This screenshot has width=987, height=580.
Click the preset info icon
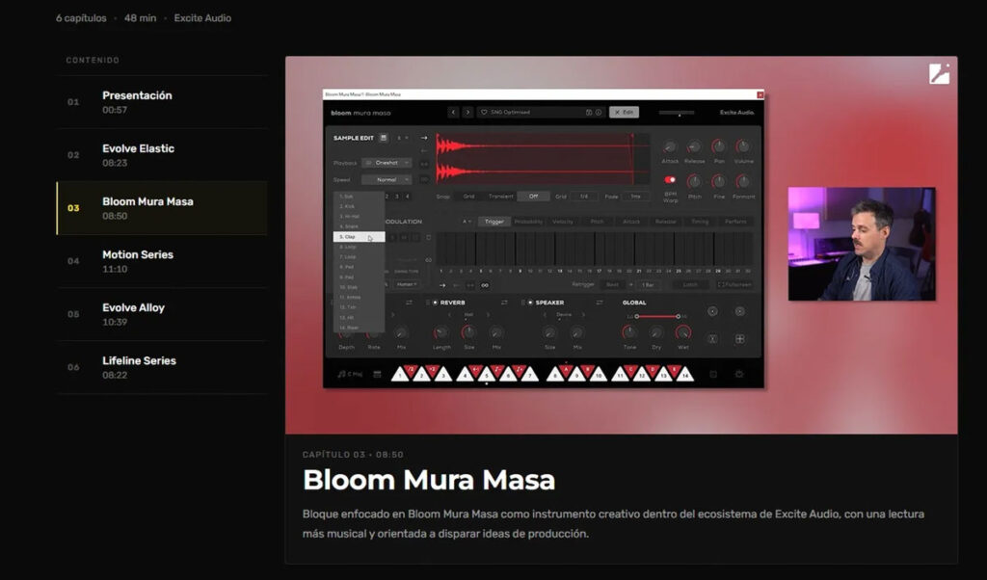click(599, 112)
